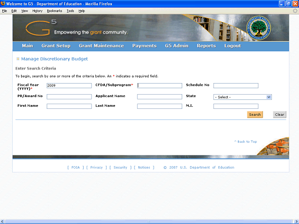
Task: Click the Department of Education seal
Action: [258, 28]
